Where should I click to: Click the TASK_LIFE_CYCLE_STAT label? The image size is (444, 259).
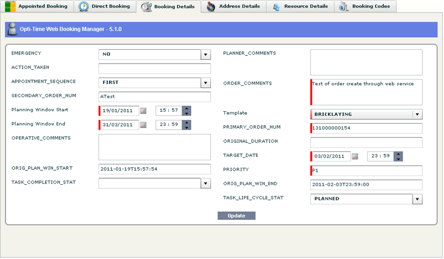(x=253, y=197)
